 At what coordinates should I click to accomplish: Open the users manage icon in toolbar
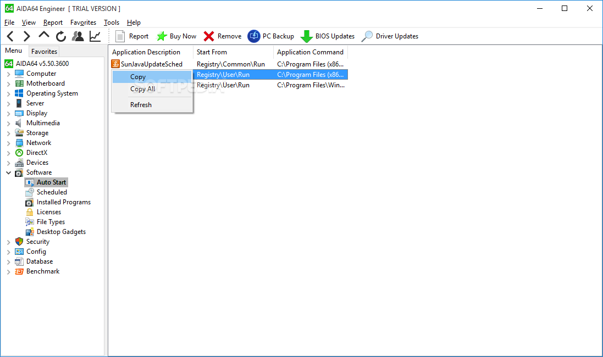pyautogui.click(x=78, y=36)
